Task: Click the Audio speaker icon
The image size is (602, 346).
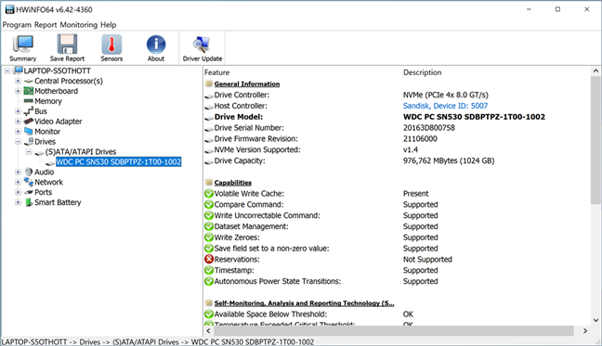Action: (29, 172)
